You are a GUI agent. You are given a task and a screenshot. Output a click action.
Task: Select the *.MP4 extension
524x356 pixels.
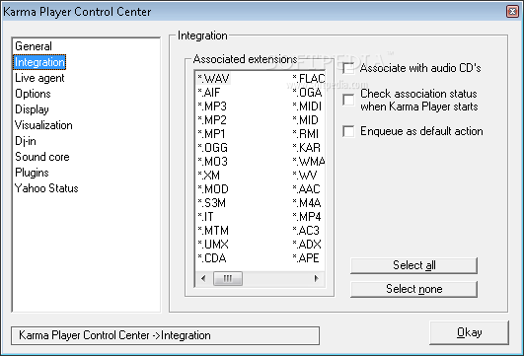[x=307, y=217]
